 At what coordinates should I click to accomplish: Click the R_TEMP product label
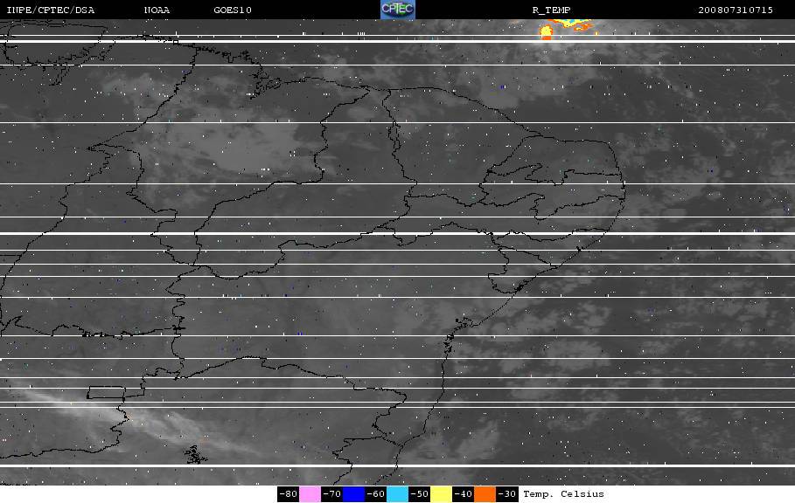click(551, 10)
